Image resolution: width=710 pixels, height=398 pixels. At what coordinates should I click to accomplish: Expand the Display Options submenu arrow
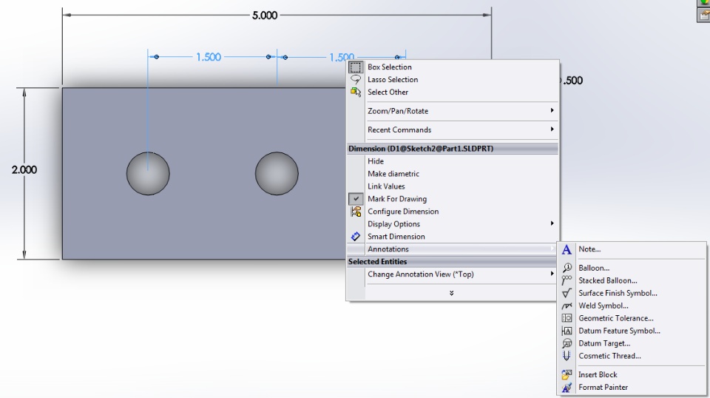tap(552, 223)
